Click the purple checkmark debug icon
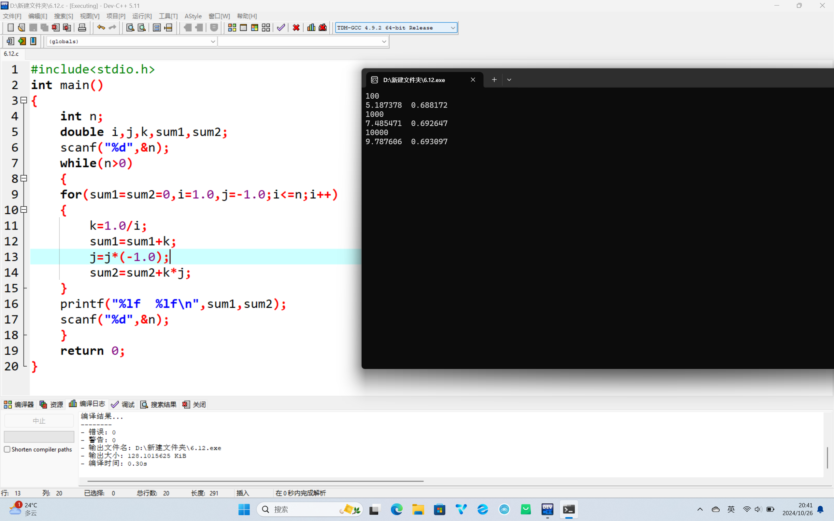The width and height of the screenshot is (834, 521). click(x=281, y=28)
